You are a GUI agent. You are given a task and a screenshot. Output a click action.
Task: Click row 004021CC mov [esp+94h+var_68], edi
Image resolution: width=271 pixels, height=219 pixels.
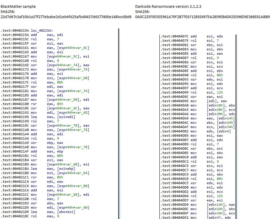point(45,194)
